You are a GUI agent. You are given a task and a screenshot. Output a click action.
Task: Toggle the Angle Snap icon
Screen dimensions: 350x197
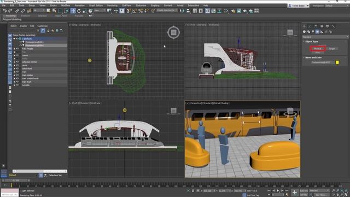pyautogui.click(x=135, y=11)
